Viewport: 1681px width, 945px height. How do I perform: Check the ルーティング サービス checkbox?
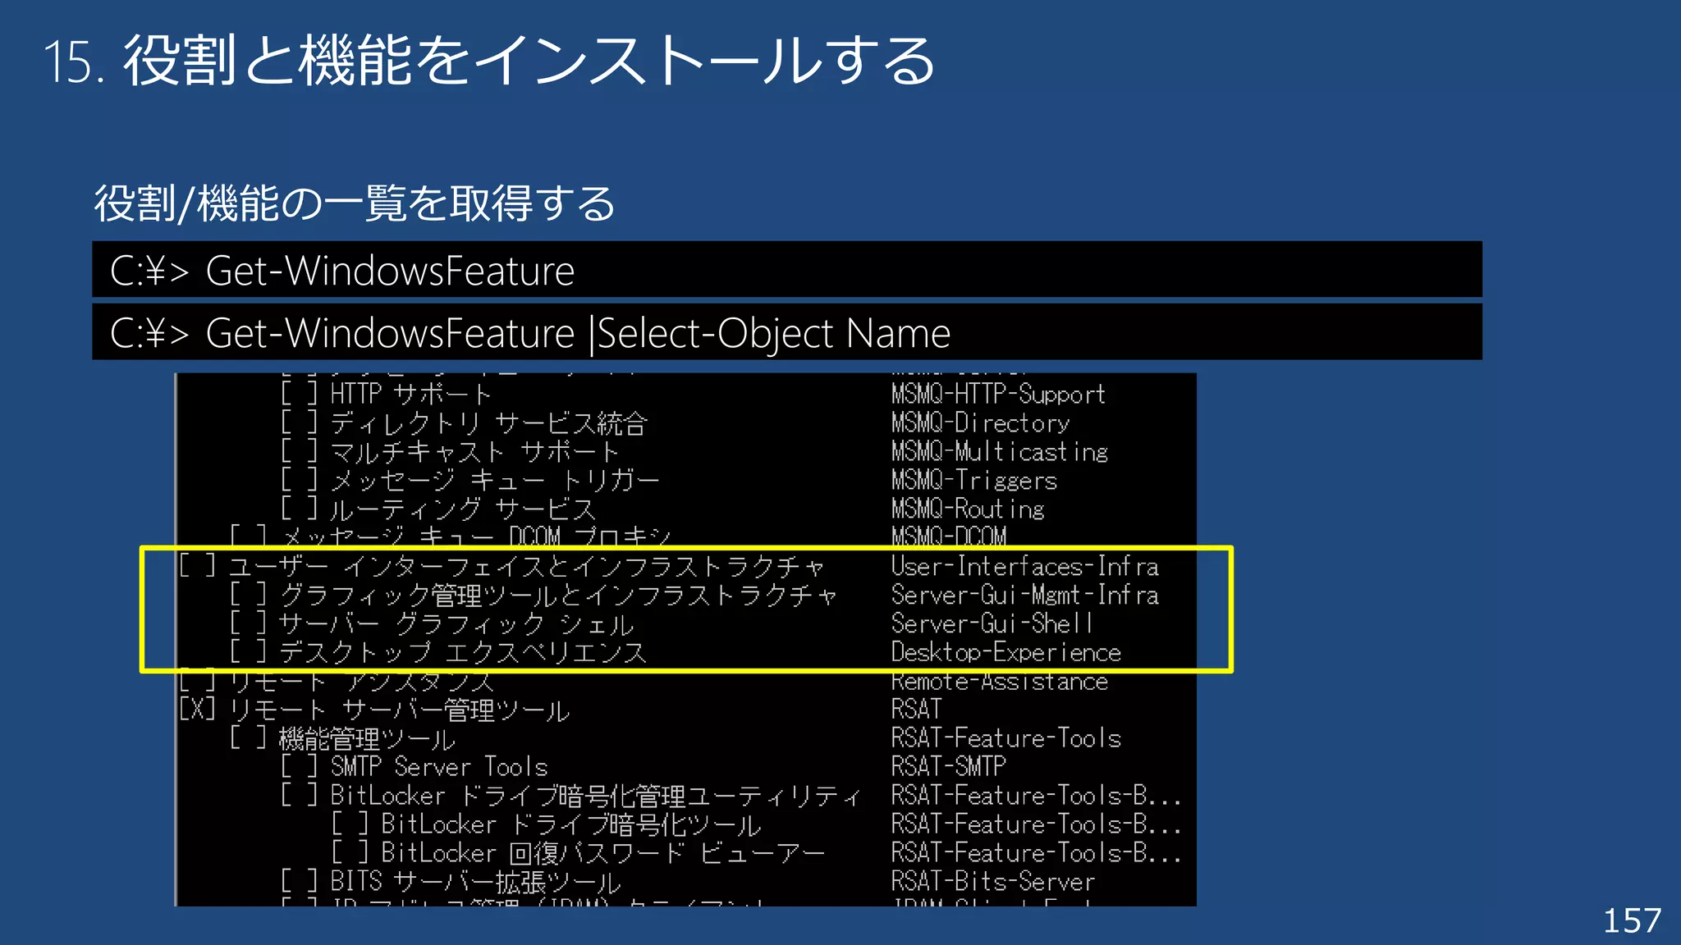pos(299,509)
